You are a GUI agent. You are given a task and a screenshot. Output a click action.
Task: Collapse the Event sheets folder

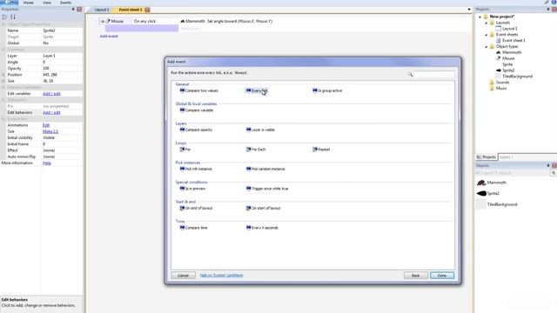[x=486, y=35]
